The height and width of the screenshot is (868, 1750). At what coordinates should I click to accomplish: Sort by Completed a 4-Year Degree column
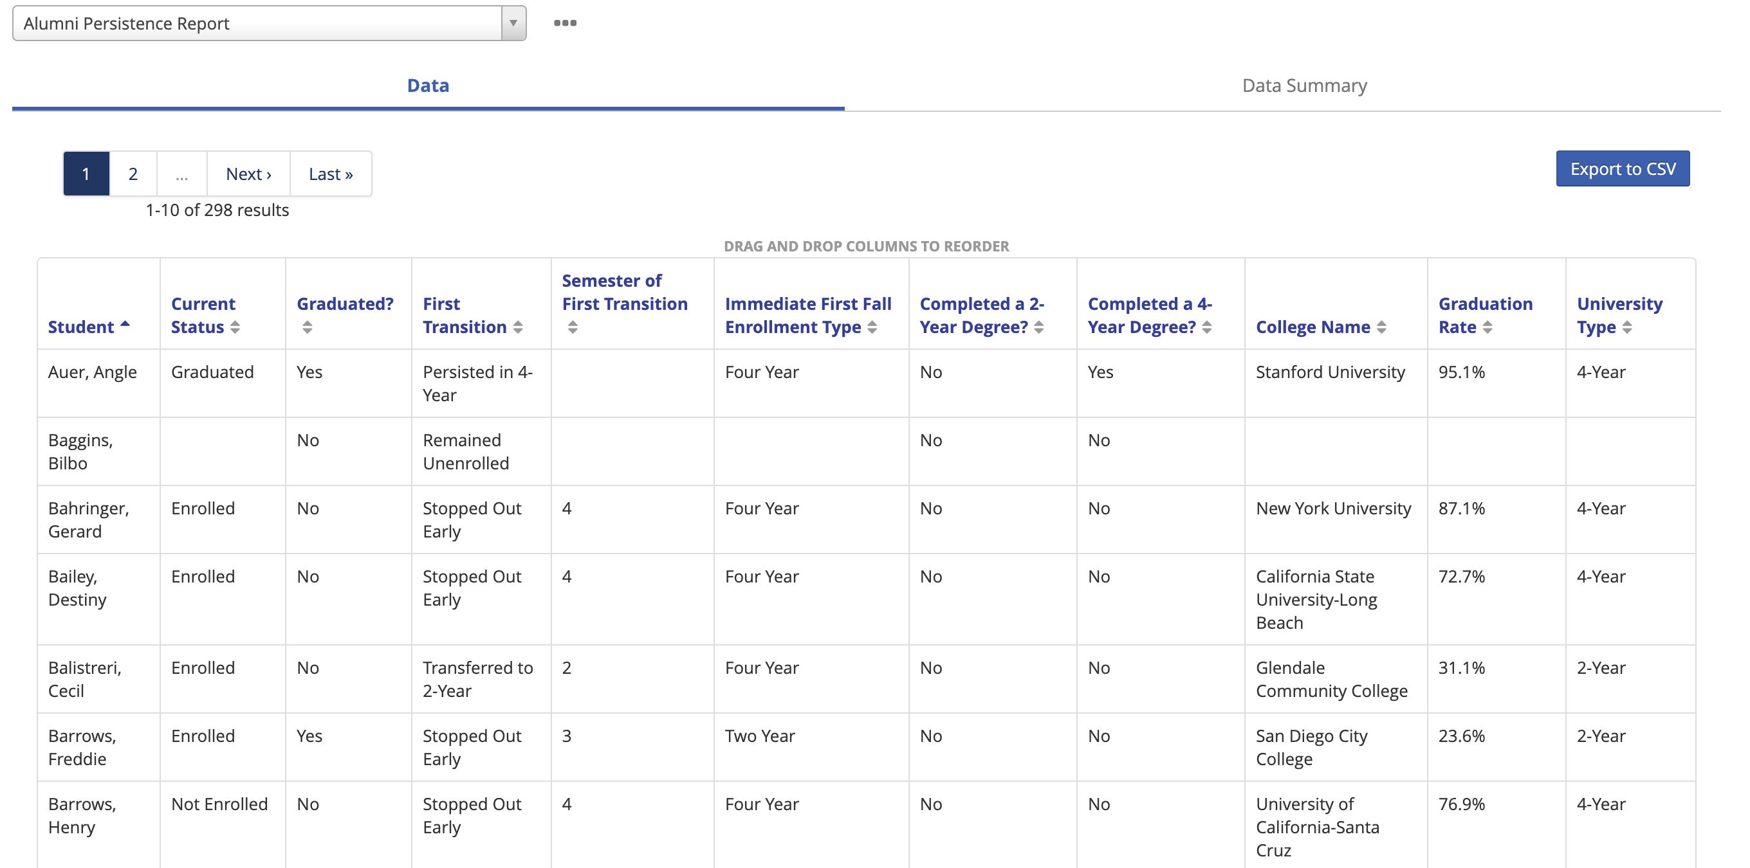1206,327
